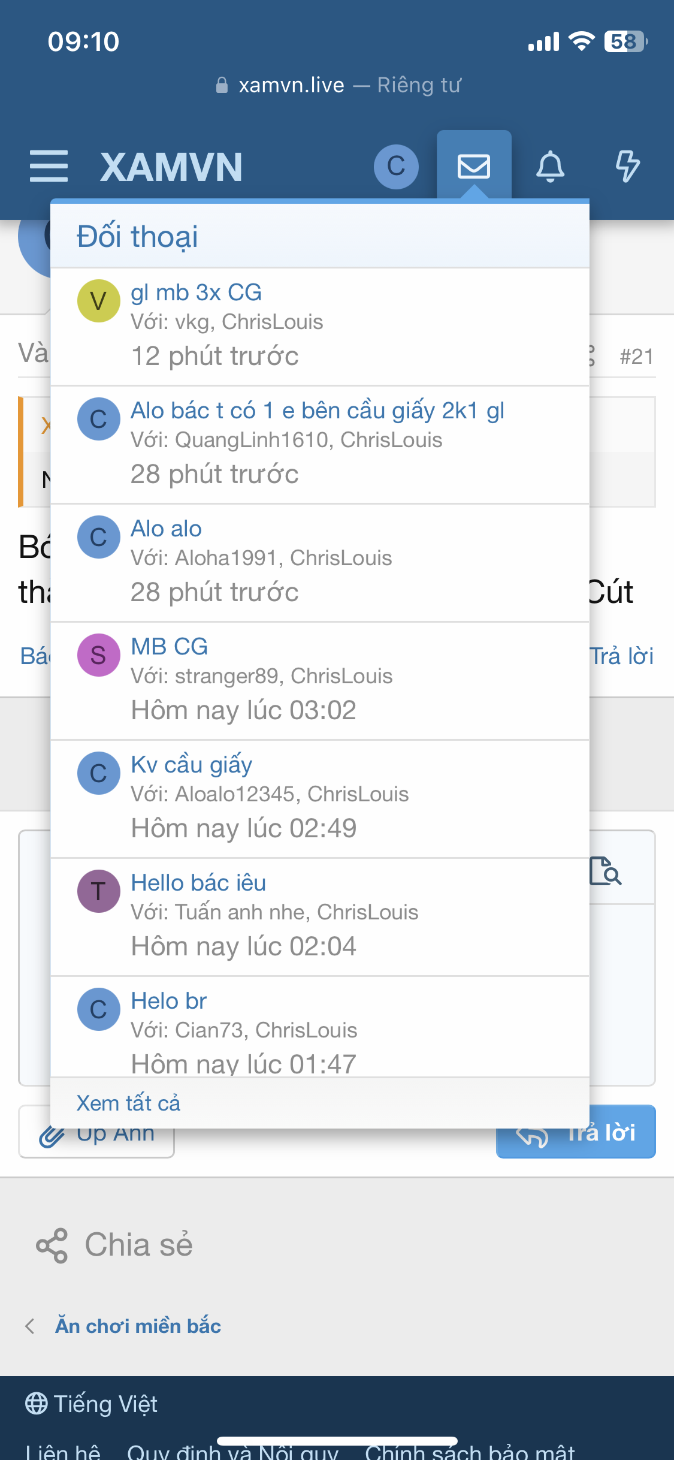Open the 'Alo alo' conversation
Image resolution: width=674 pixels, height=1460 pixels.
point(167,529)
